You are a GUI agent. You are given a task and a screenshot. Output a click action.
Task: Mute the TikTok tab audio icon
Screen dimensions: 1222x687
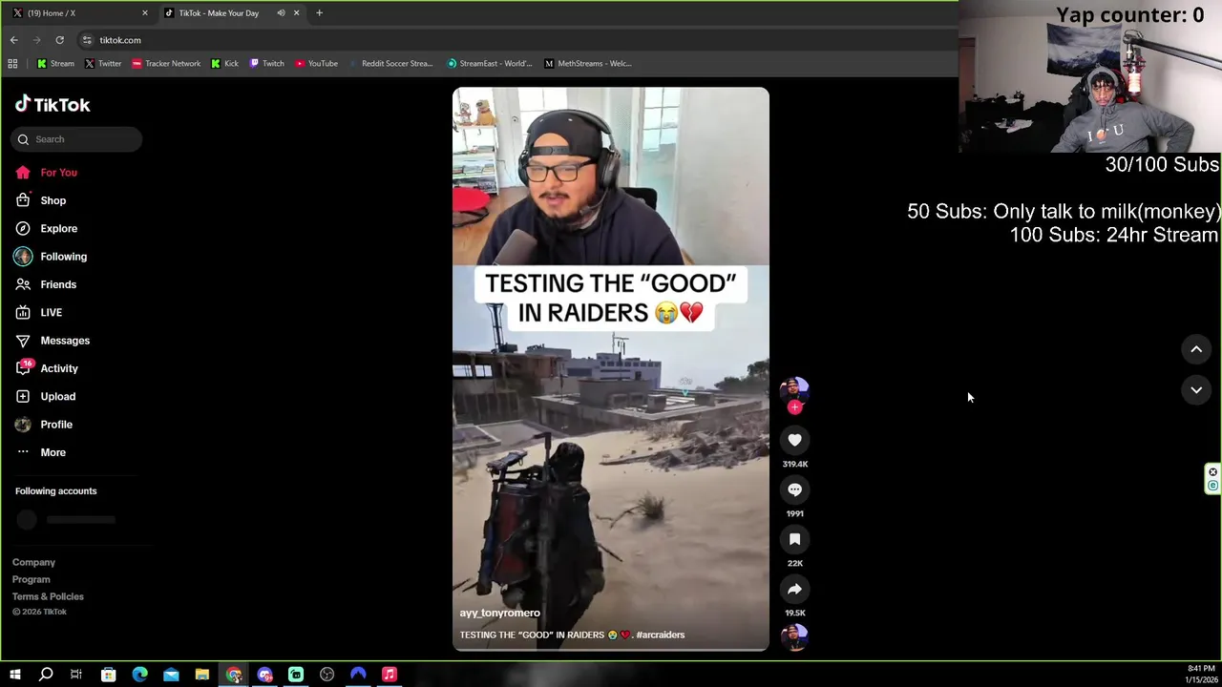281,13
